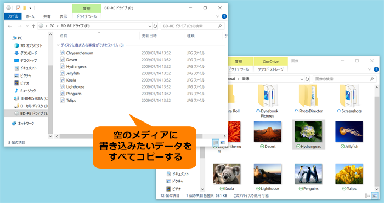Switch to ホーム ribbon tab
This screenshot has height=203, width=384.
point(30,16)
